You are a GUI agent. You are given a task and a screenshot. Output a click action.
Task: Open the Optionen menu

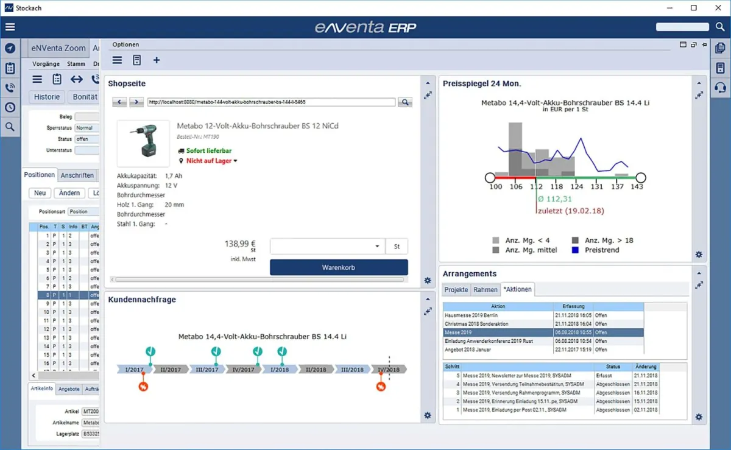click(x=125, y=44)
